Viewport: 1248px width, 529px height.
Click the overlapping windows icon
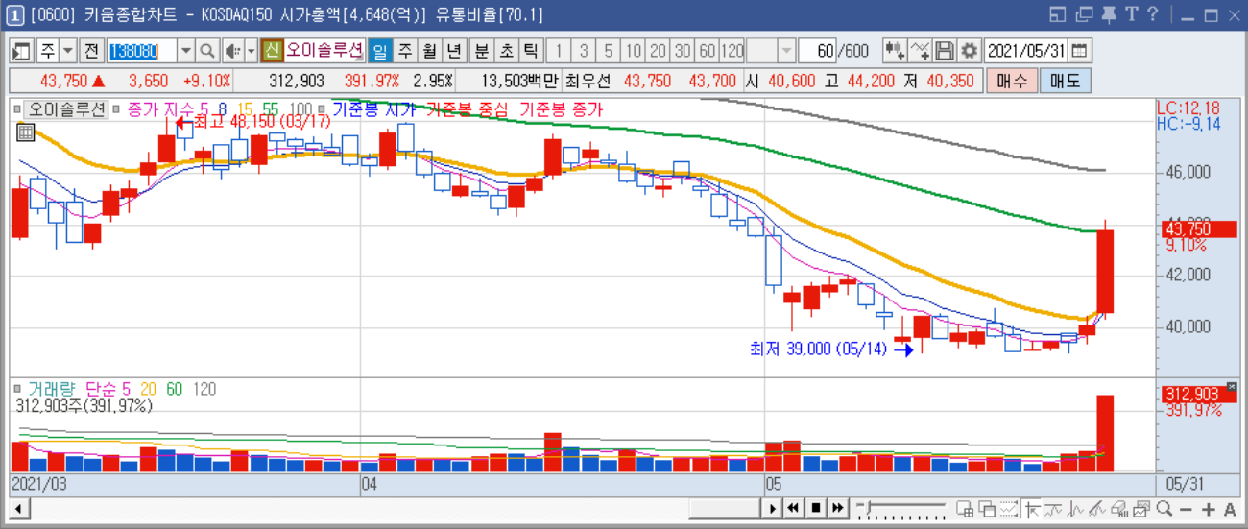coord(987,509)
